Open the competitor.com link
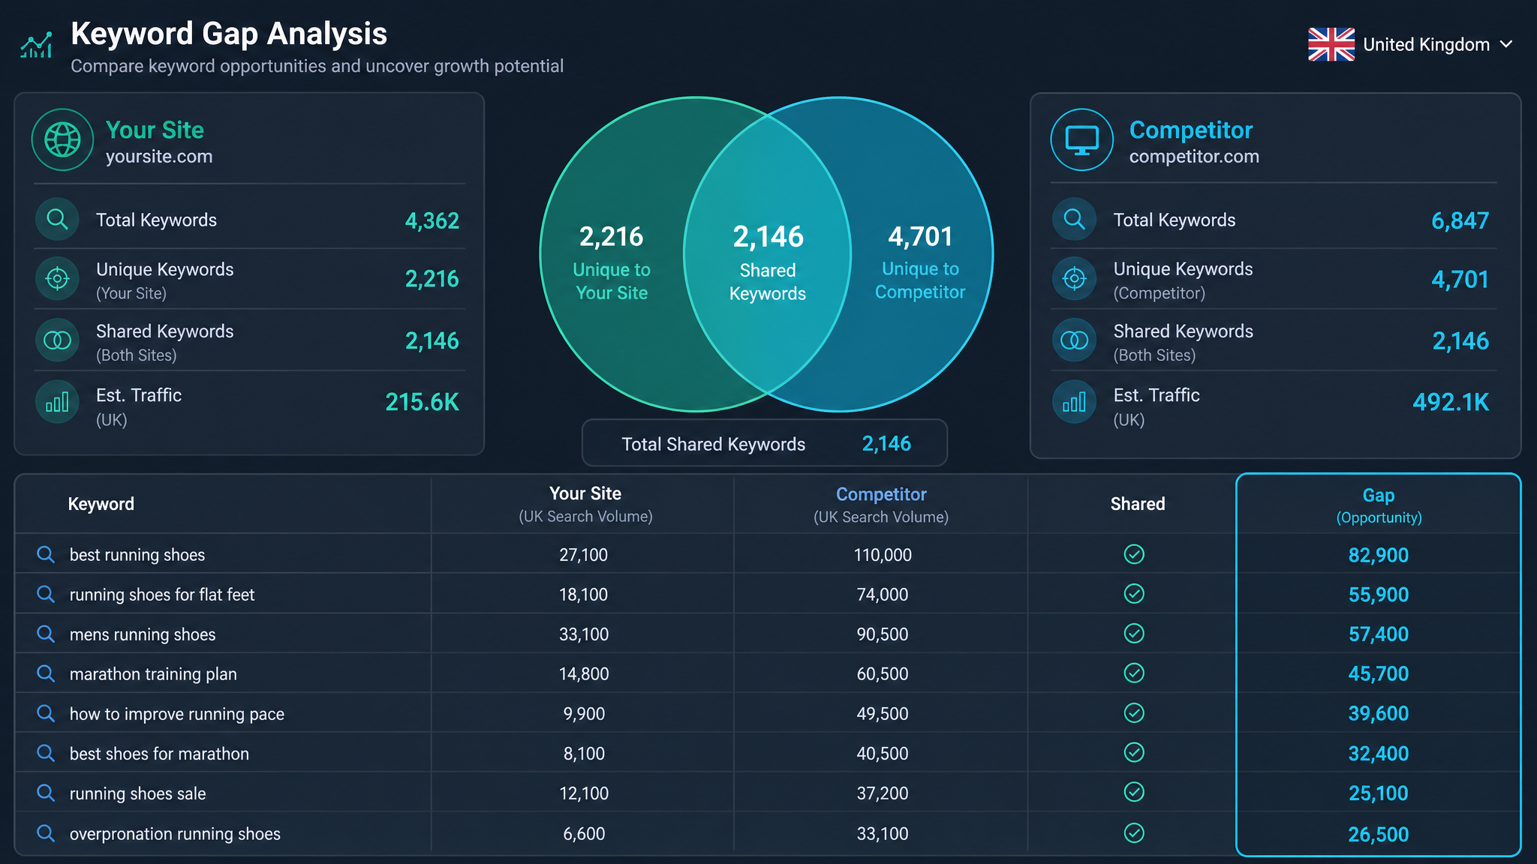 tap(1194, 157)
